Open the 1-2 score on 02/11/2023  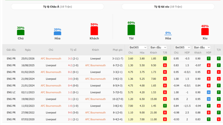(x=70, y=92)
